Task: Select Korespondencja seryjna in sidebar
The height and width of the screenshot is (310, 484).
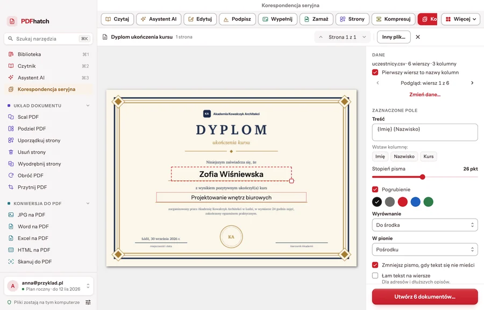Action: [x=48, y=89]
